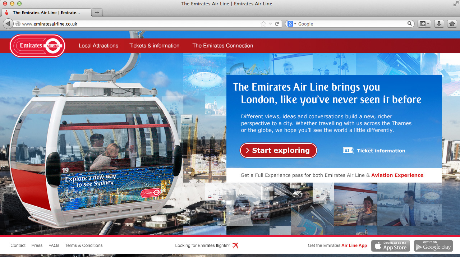The height and width of the screenshot is (257, 460).
Task: Open The Emirates Connection menu
Action: [223, 46]
